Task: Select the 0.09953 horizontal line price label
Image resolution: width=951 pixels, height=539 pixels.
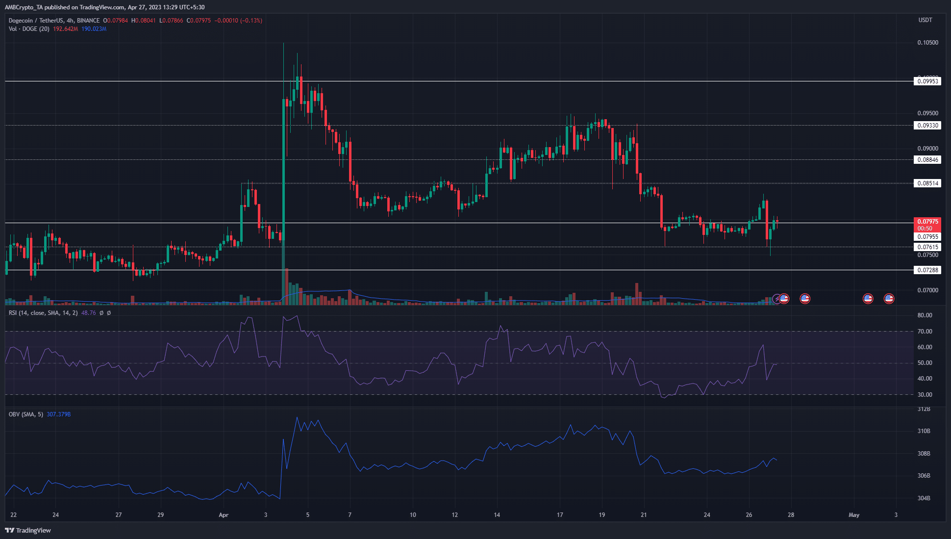Action: [927, 81]
